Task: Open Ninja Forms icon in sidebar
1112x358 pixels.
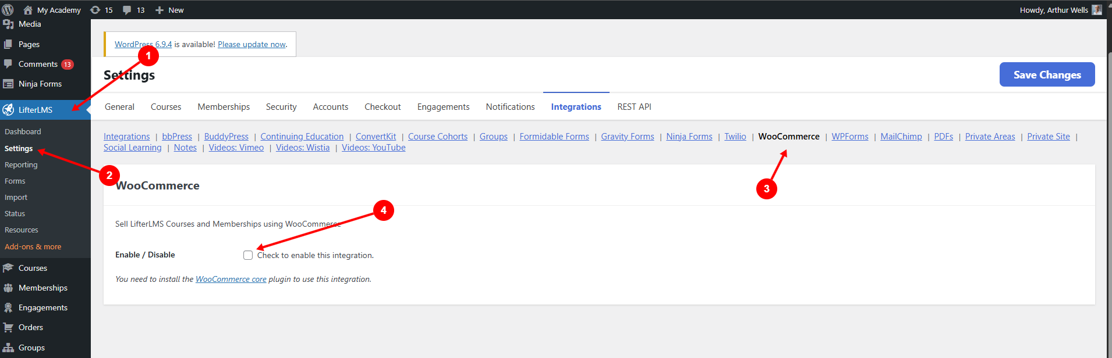Action: (x=8, y=84)
